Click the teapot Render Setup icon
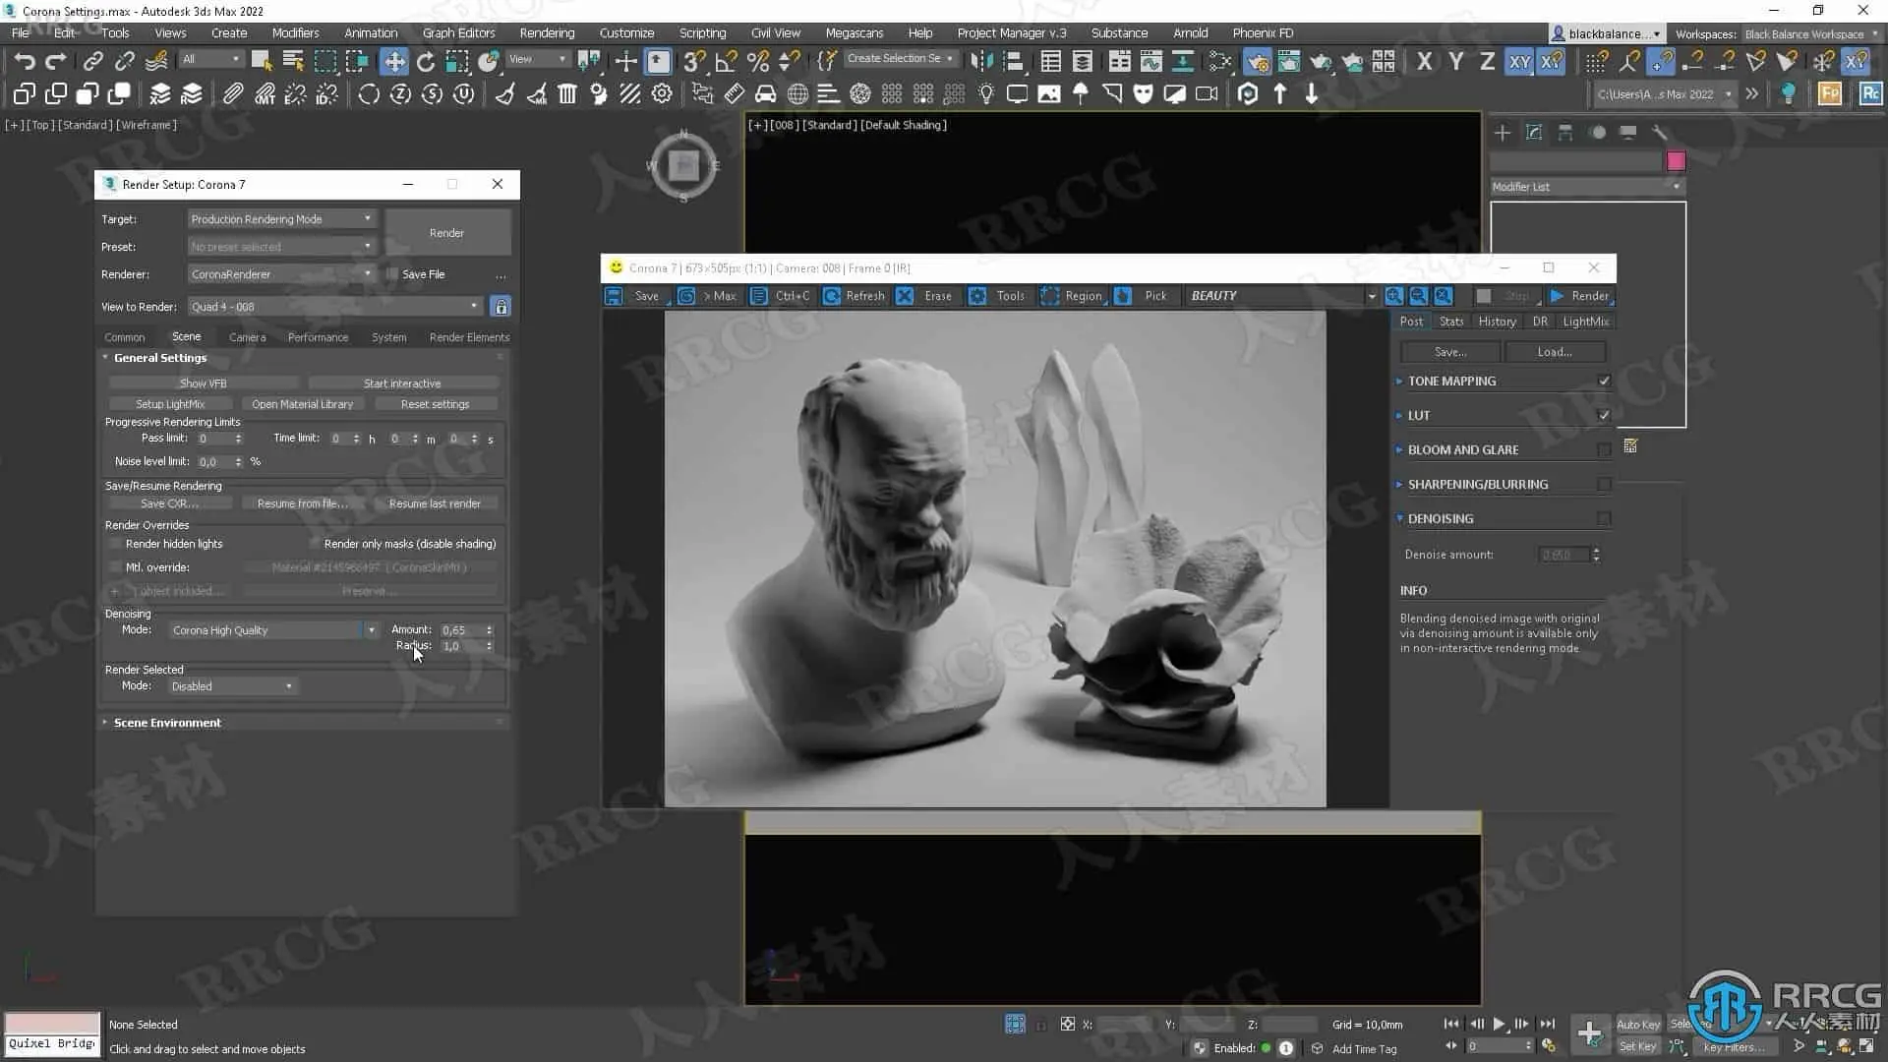The image size is (1888, 1062). coord(1258,62)
